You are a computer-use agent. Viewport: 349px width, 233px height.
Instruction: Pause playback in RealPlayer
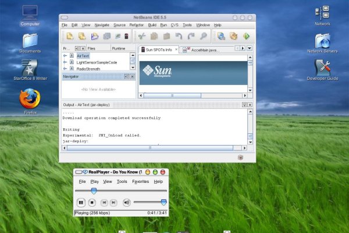81,202
